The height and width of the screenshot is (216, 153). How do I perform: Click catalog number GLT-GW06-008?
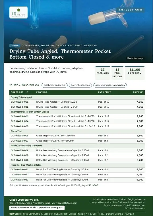[x=20, y=150]
